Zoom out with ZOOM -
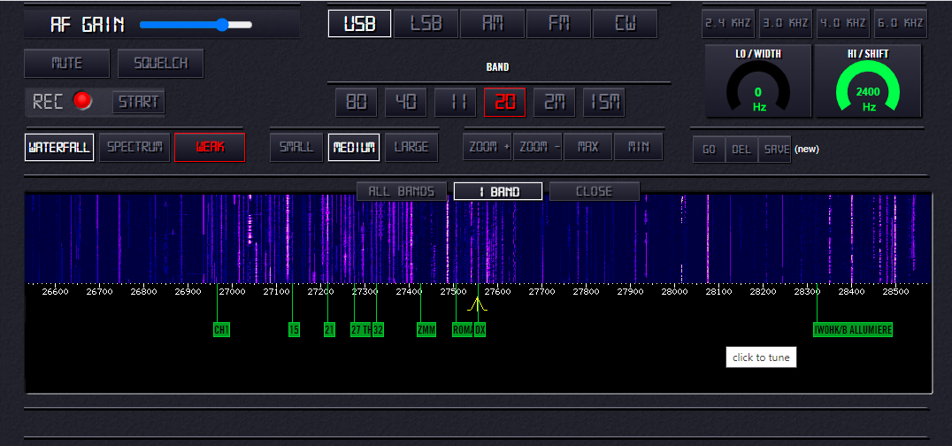This screenshot has width=952, height=446. click(537, 147)
